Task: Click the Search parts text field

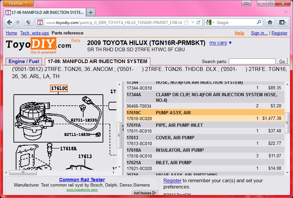Action: (252, 61)
